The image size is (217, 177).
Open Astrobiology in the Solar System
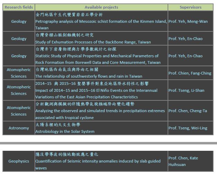click(65, 131)
